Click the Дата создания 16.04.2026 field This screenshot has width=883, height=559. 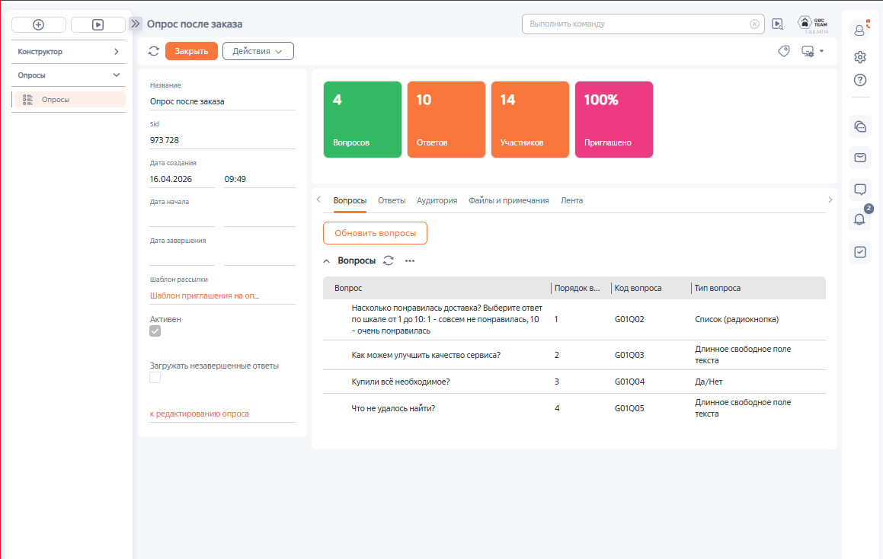[x=182, y=180]
